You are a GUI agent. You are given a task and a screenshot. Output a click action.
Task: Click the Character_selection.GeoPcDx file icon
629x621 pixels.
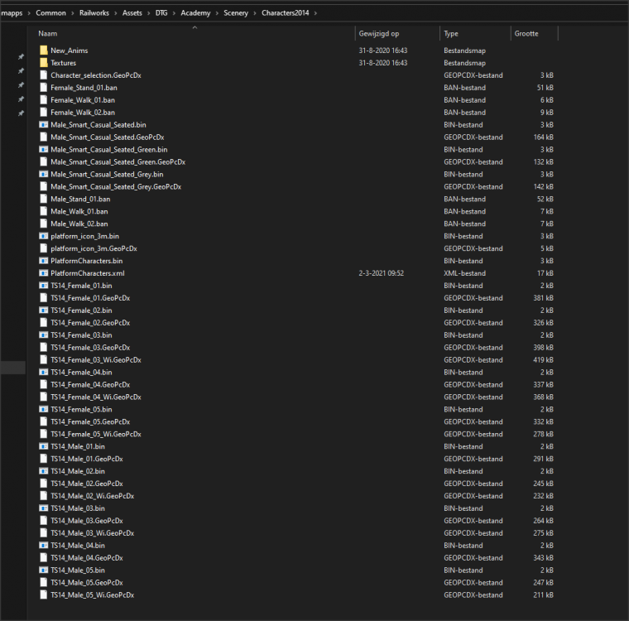pos(43,75)
